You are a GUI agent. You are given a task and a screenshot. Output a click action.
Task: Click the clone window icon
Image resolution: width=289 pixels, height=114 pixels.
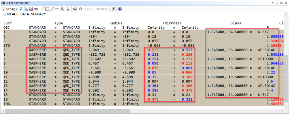(75, 9)
